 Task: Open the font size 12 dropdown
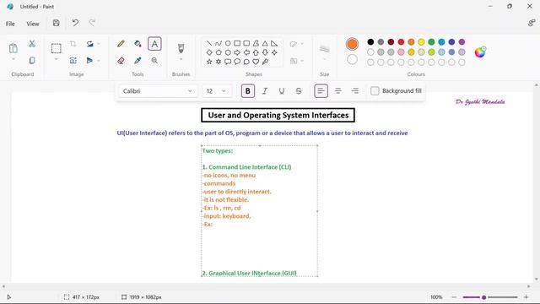click(216, 91)
